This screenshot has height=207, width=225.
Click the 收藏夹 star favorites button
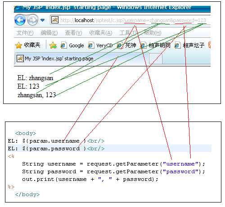point(28,45)
